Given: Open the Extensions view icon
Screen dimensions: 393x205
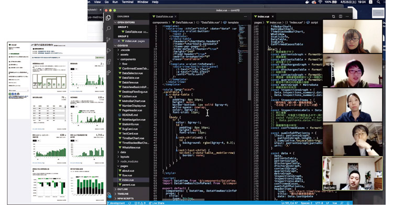Looking at the screenshot, I should click(x=108, y=62).
